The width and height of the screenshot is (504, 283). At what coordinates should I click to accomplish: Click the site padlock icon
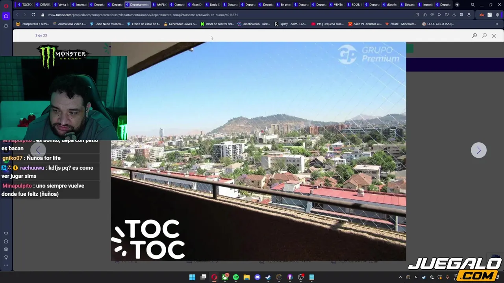coord(43,15)
